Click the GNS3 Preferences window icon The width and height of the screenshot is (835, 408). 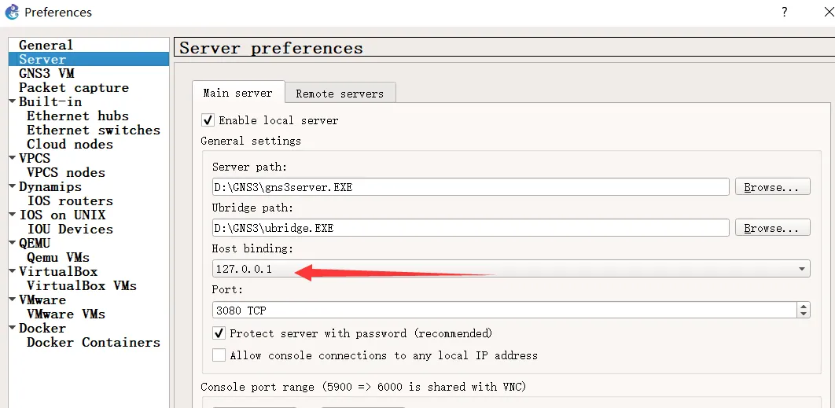[x=12, y=12]
